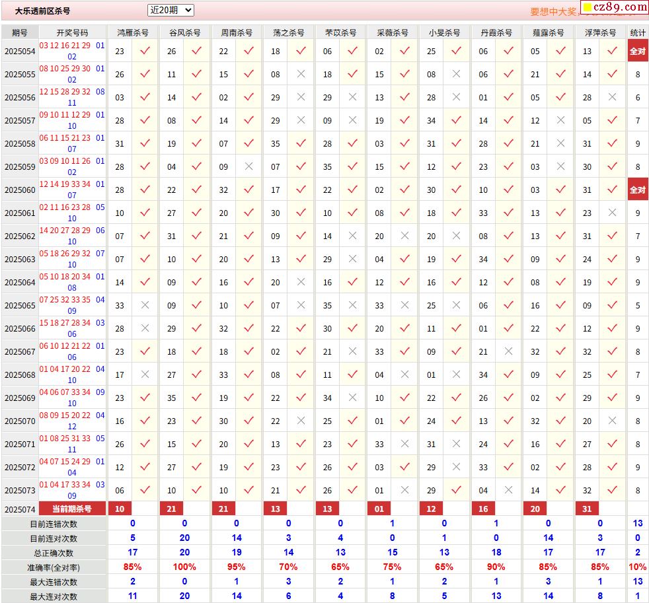The image size is (649, 603).
Task: Select the 周南杀号 column header
Action: [237, 32]
